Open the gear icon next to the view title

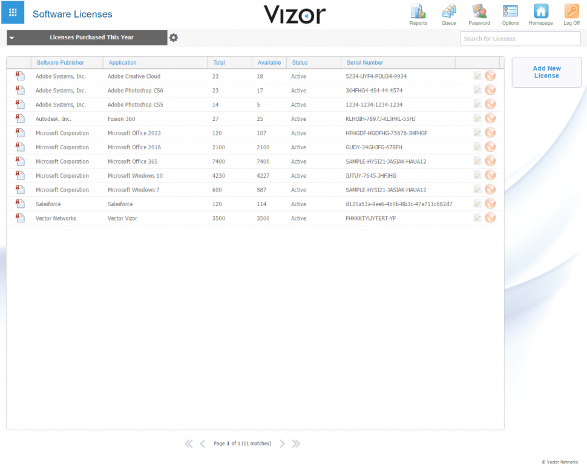[x=174, y=37]
